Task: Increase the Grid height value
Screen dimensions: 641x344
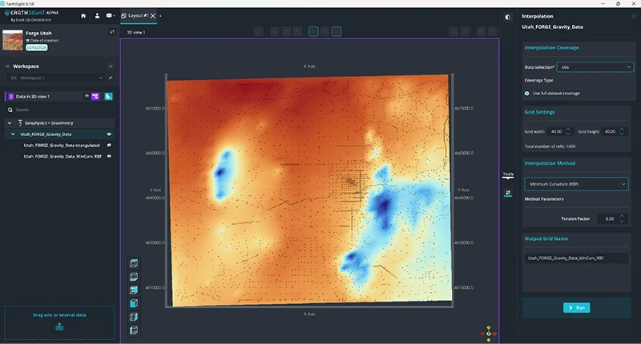Action: coord(622,130)
